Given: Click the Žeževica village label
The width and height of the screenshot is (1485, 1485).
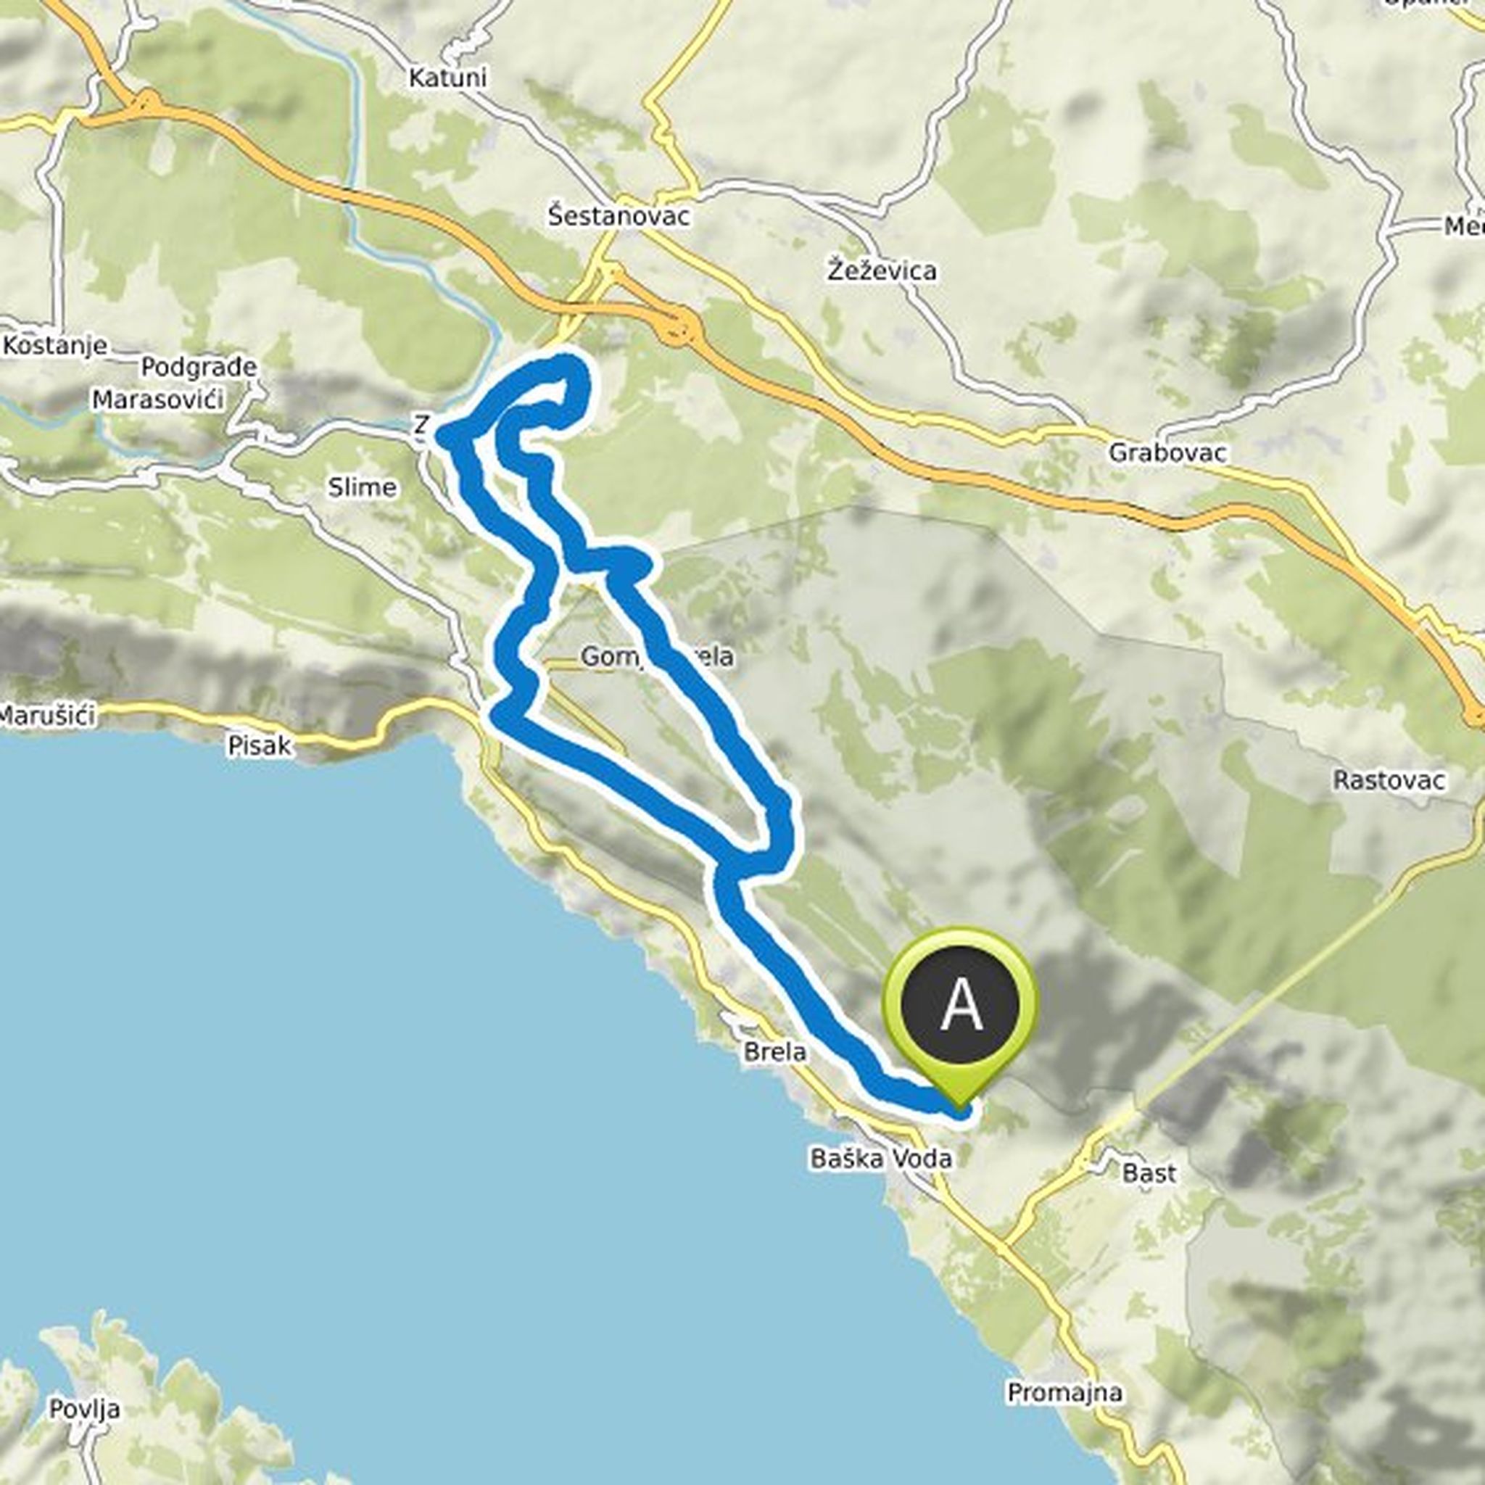Looking at the screenshot, I should (882, 270).
